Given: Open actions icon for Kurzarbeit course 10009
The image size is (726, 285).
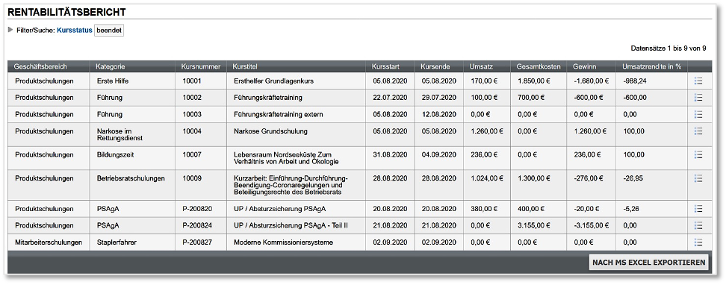Looking at the screenshot, I should [698, 178].
